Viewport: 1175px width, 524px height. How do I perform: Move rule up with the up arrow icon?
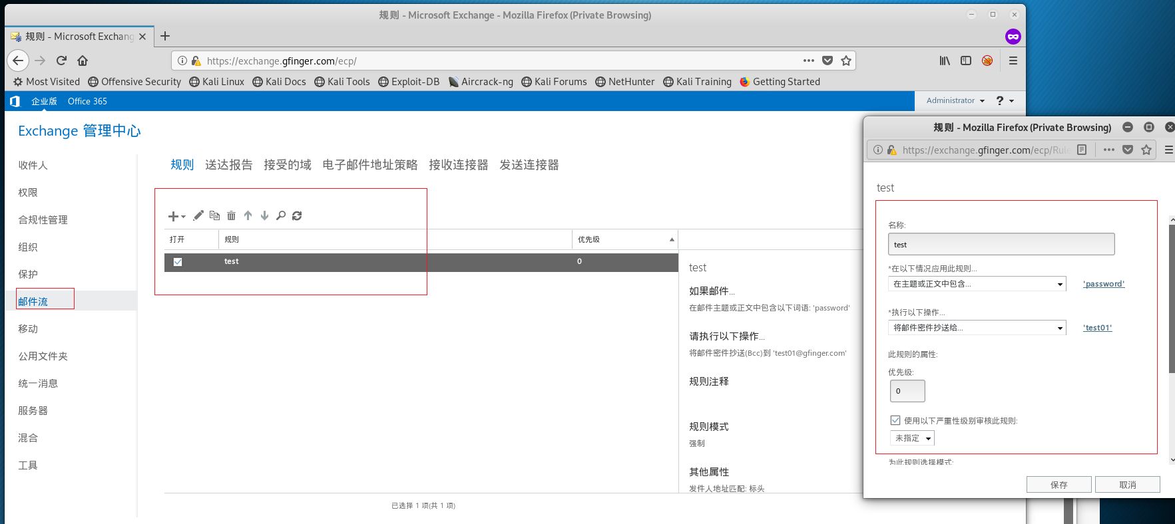coord(248,215)
